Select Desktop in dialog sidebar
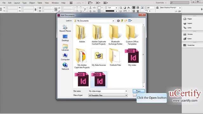Viewport: 203px width, 114px height. pyautogui.click(x=65, y=38)
